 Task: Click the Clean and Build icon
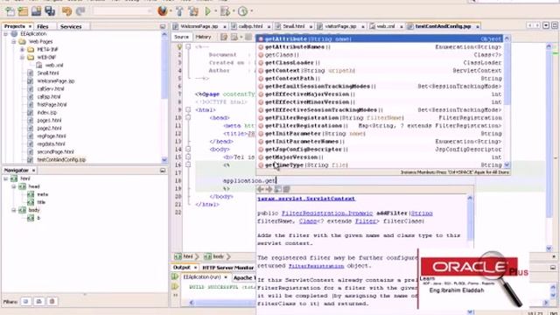(x=193, y=11)
